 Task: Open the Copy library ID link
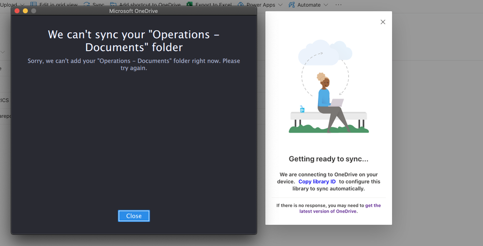tap(317, 181)
